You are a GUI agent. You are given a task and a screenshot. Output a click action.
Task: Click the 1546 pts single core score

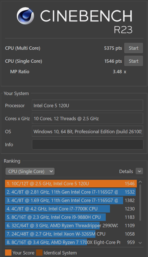coord(113,61)
